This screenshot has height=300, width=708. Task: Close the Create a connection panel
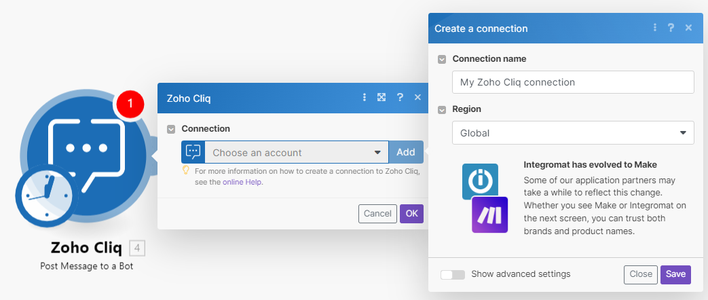click(688, 28)
